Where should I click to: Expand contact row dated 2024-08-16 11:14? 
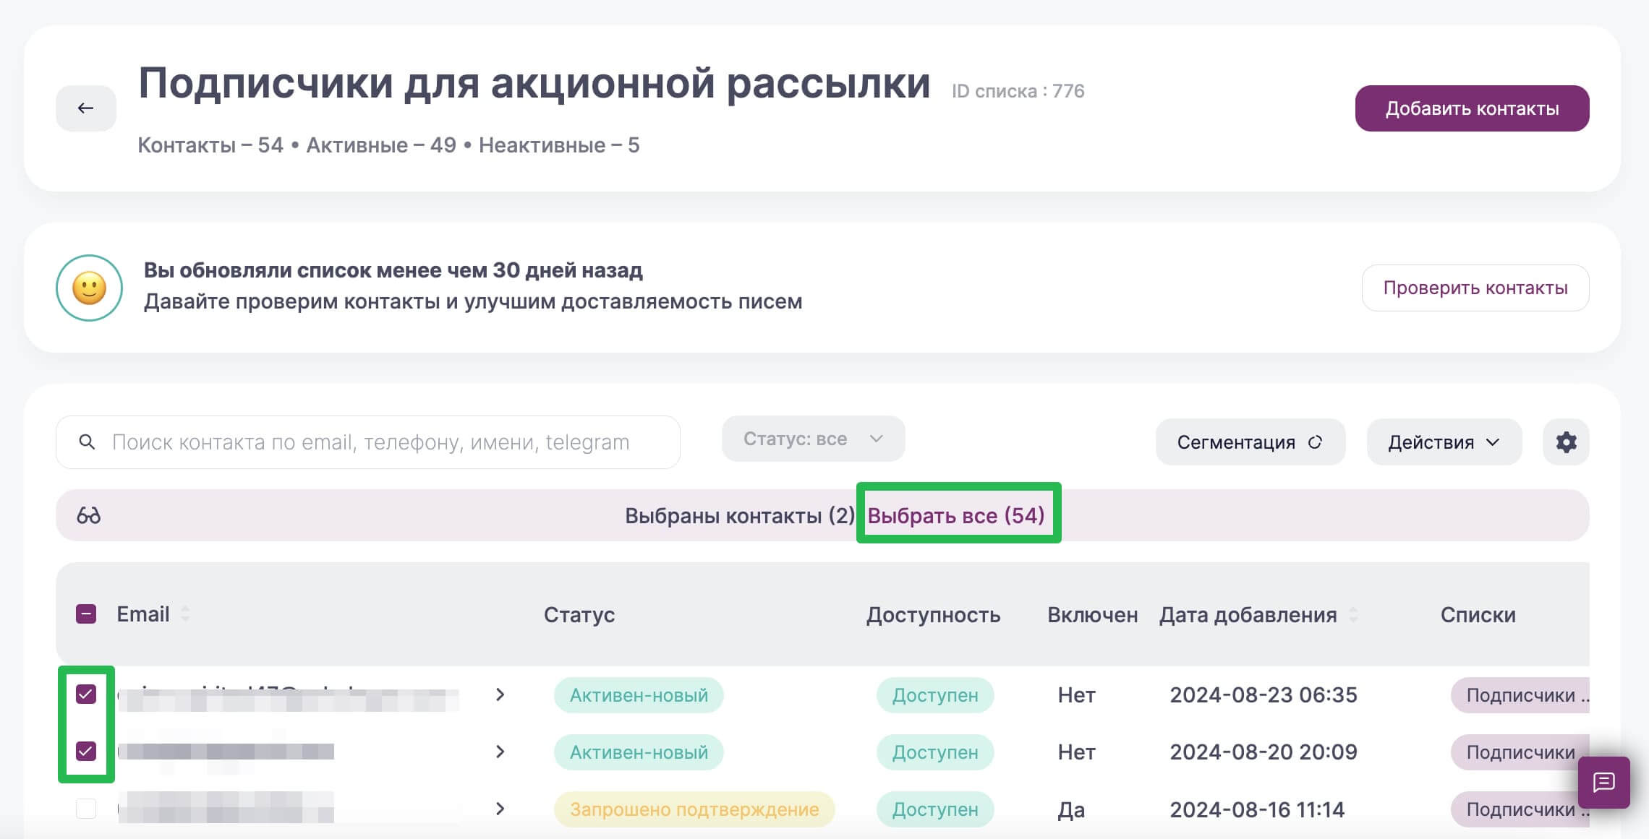500,809
